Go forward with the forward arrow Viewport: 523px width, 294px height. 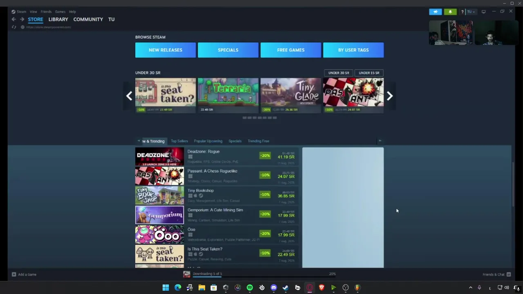(x=22, y=19)
